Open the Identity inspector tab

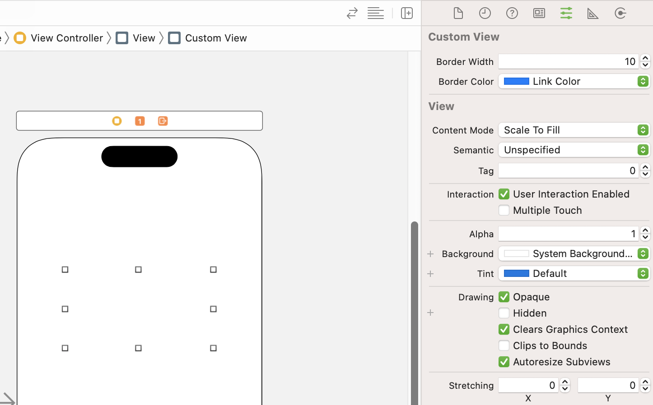(x=539, y=13)
